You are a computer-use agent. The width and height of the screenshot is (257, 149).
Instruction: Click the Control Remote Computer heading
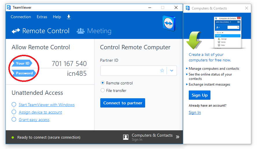135,47
